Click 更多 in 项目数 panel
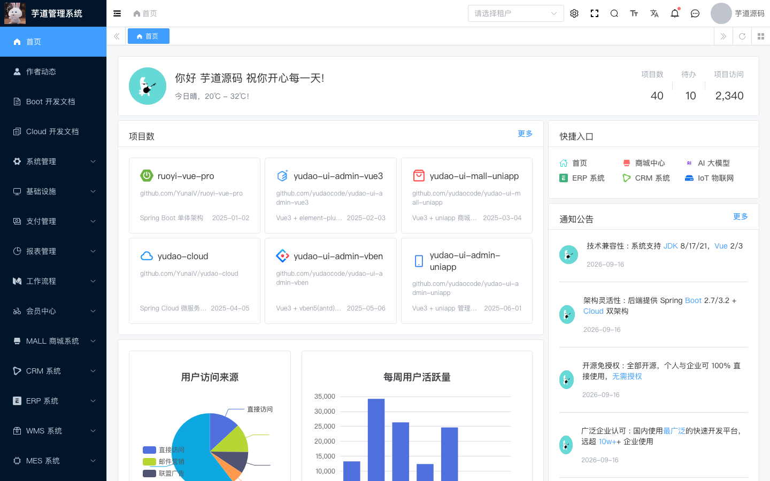The height and width of the screenshot is (481, 770). pos(525,134)
